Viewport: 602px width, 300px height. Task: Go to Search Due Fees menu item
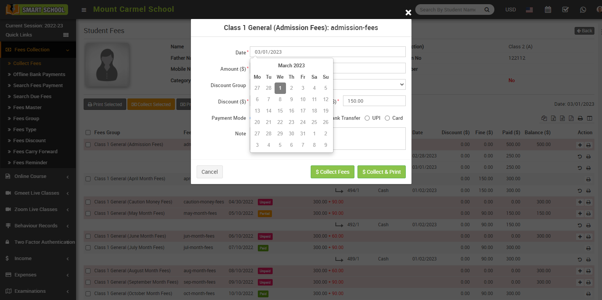coord(32,97)
